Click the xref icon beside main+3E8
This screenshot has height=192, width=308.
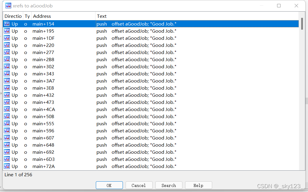7,88
